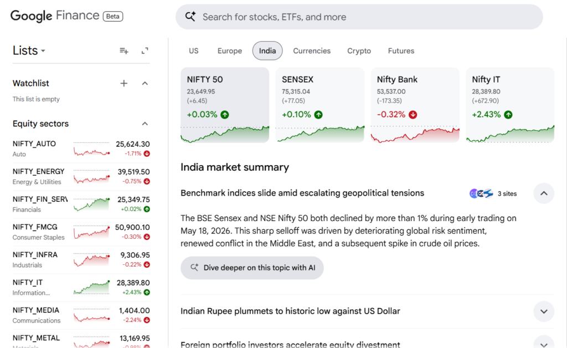Click the source site icons next to 3 sites
Viewport: 567px width, 348px height.
[481, 193]
